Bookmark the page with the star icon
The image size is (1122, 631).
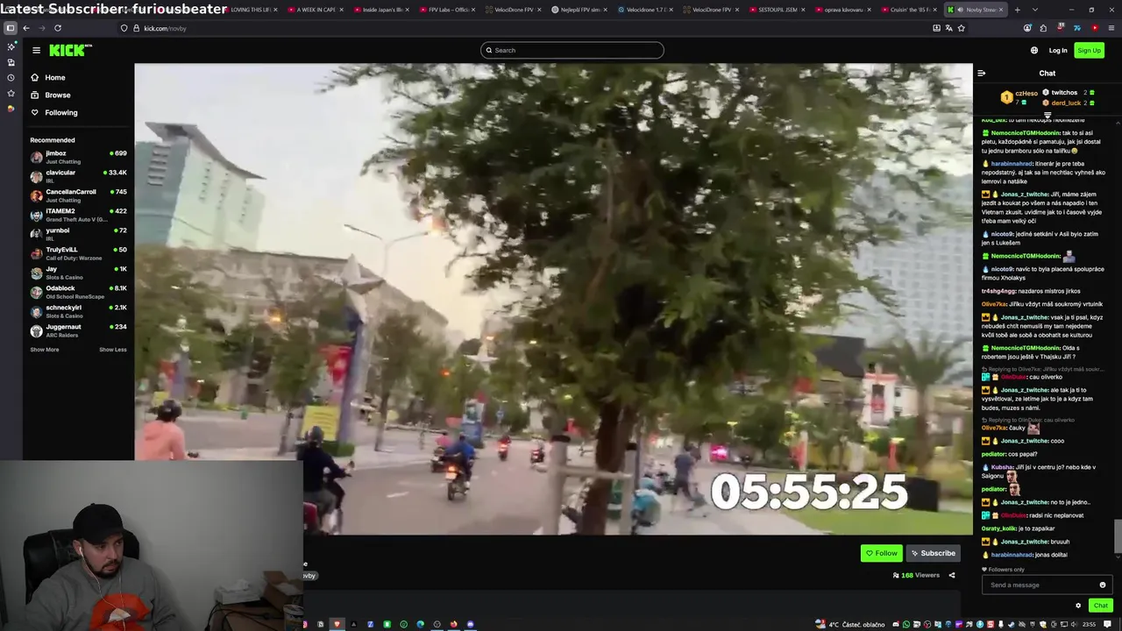pos(962,28)
